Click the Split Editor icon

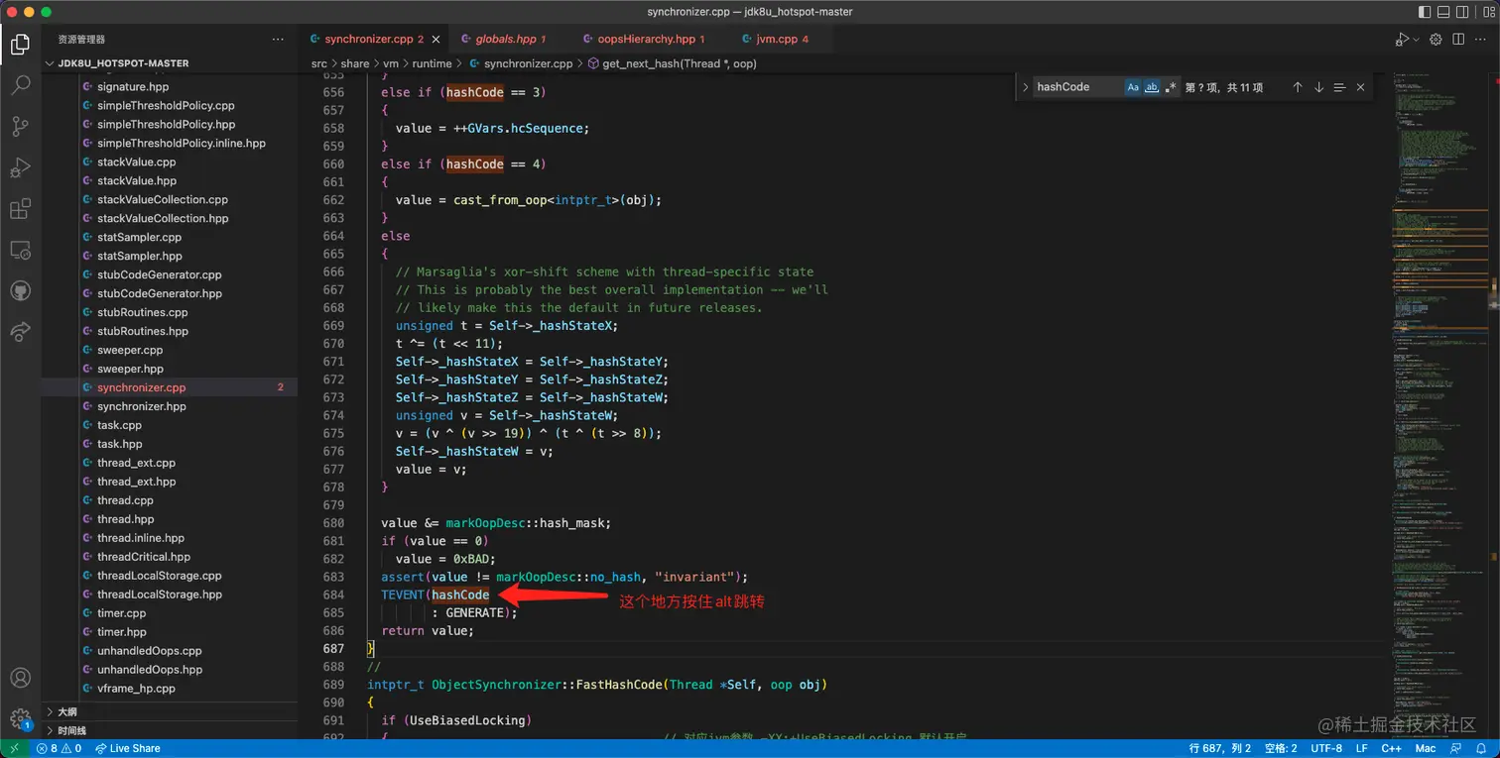pyautogui.click(x=1458, y=39)
